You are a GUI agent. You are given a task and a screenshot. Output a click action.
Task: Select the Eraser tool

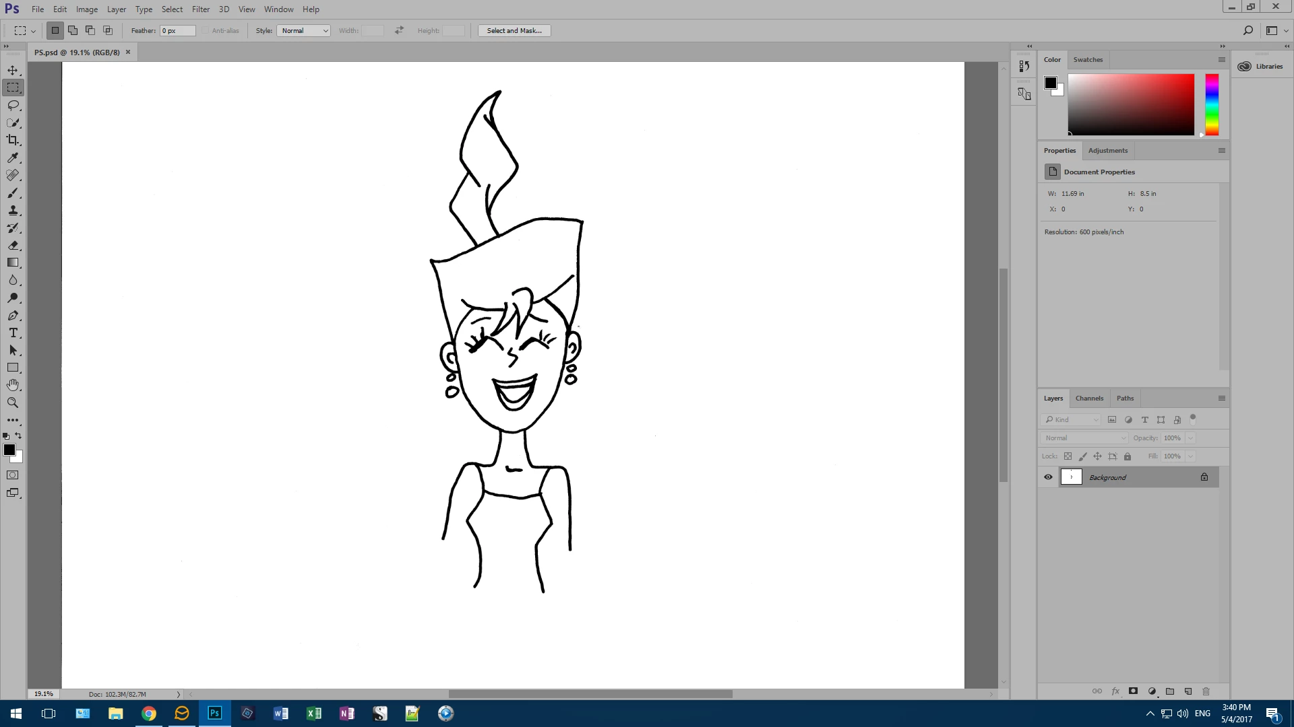(x=13, y=246)
